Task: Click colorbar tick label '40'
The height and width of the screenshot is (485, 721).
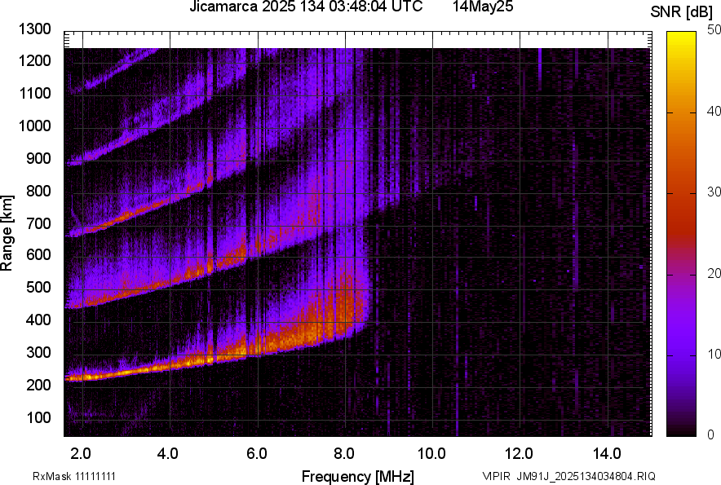Action: coord(714,111)
